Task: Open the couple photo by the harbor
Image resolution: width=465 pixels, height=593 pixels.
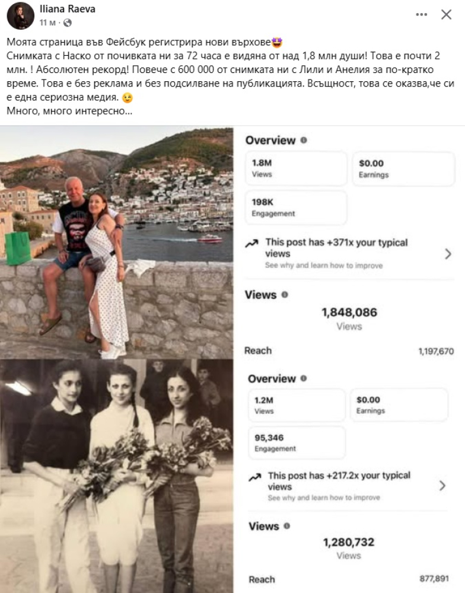Action: (116, 242)
